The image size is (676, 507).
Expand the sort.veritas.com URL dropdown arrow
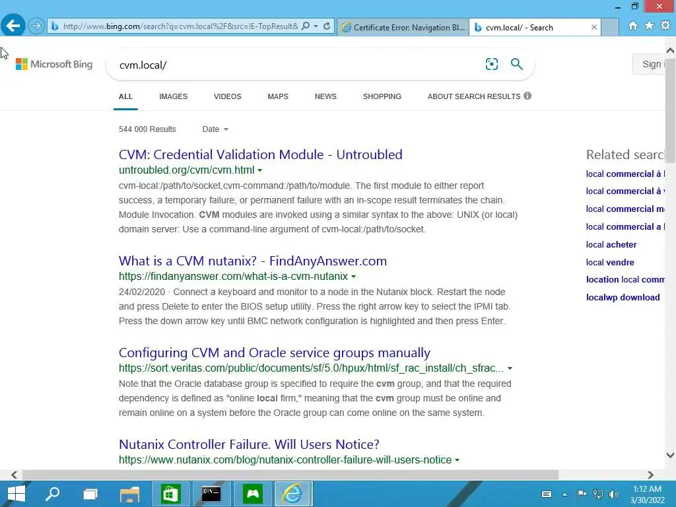510,368
